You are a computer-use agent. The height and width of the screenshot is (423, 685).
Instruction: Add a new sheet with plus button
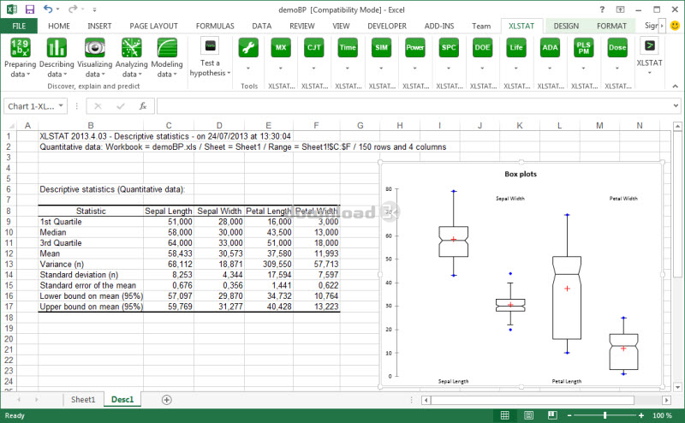click(166, 399)
